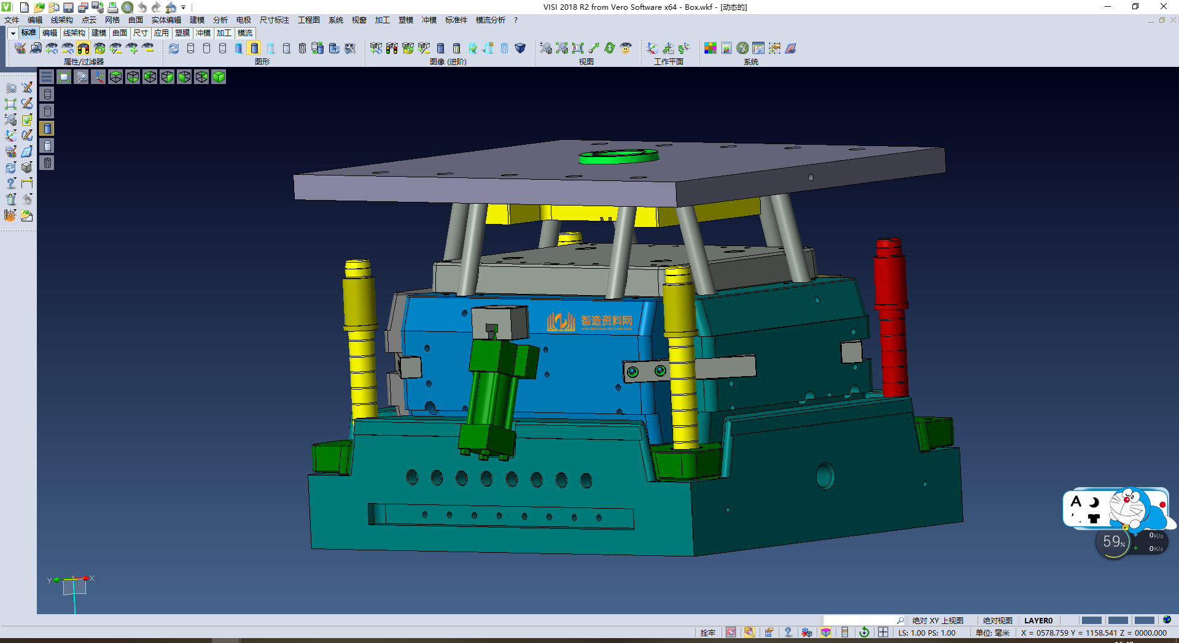Expand the viewport hamburger menu button
The height and width of the screenshot is (643, 1179).
[x=47, y=77]
